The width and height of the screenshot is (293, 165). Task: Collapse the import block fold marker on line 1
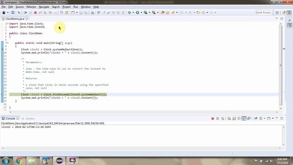tap(8, 23)
